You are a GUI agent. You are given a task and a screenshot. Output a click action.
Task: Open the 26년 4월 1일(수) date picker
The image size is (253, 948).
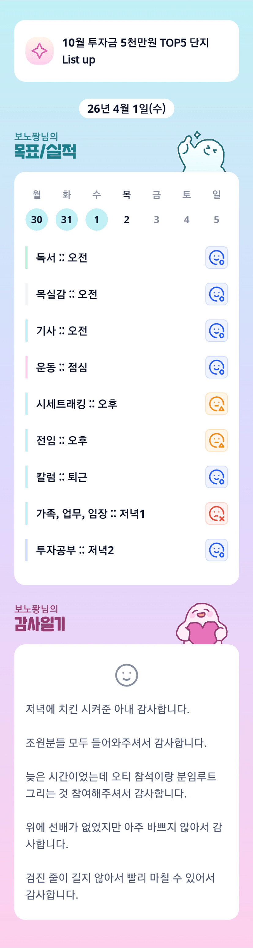tap(127, 109)
